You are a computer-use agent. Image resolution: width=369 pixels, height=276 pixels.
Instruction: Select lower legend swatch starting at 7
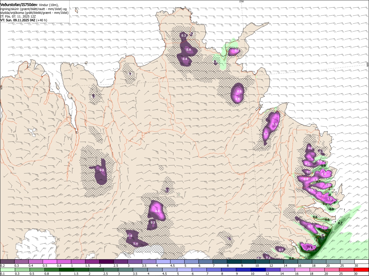click(214, 270)
